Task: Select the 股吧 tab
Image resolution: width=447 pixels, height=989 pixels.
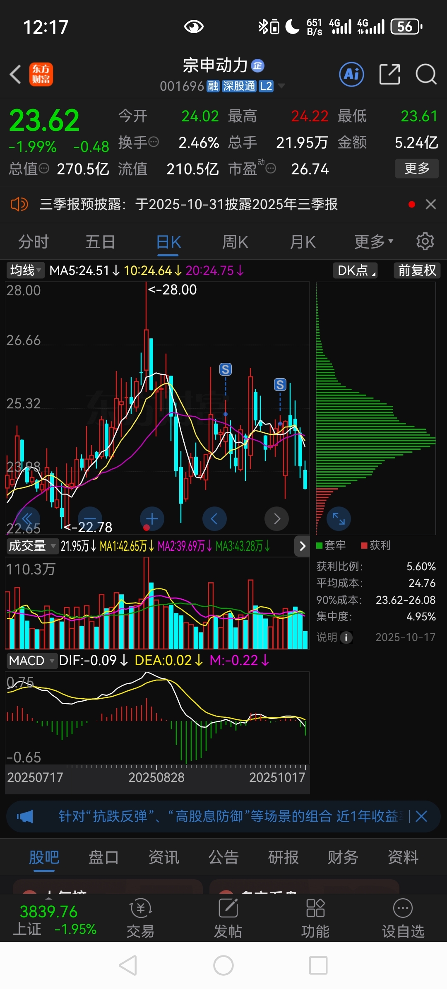Action: pyautogui.click(x=44, y=857)
